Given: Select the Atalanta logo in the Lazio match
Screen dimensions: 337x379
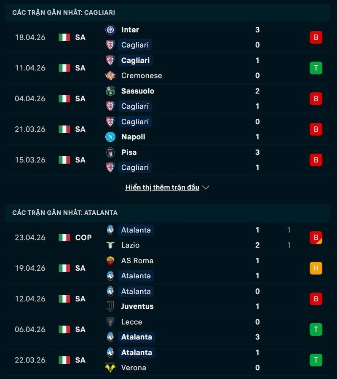Looking at the screenshot, I should 111,230.
